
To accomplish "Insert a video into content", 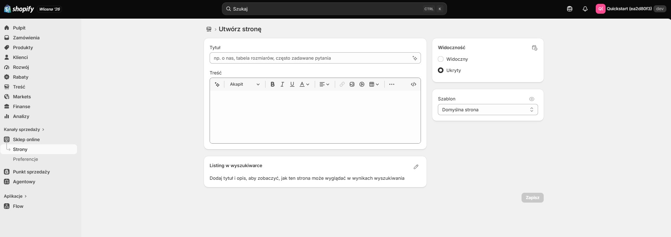I will click(362, 84).
